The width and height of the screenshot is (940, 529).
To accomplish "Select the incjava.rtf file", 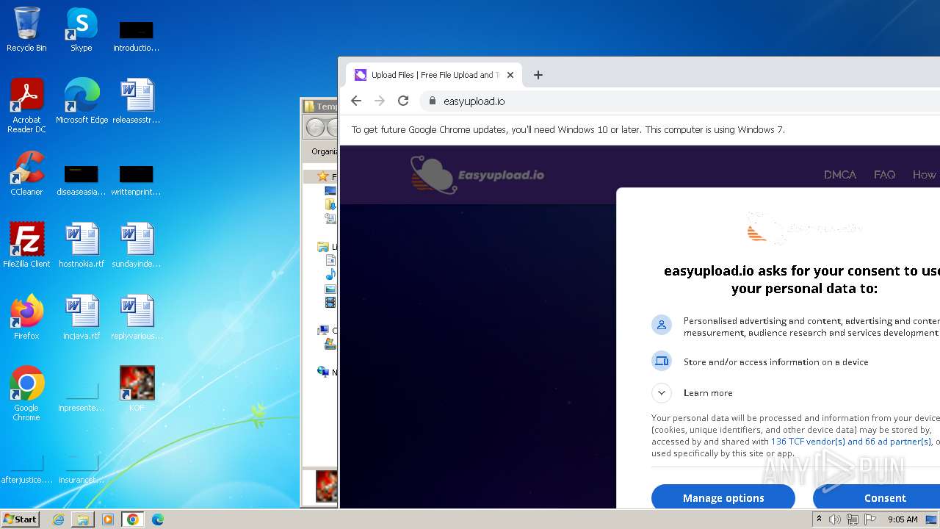I will pos(82,317).
